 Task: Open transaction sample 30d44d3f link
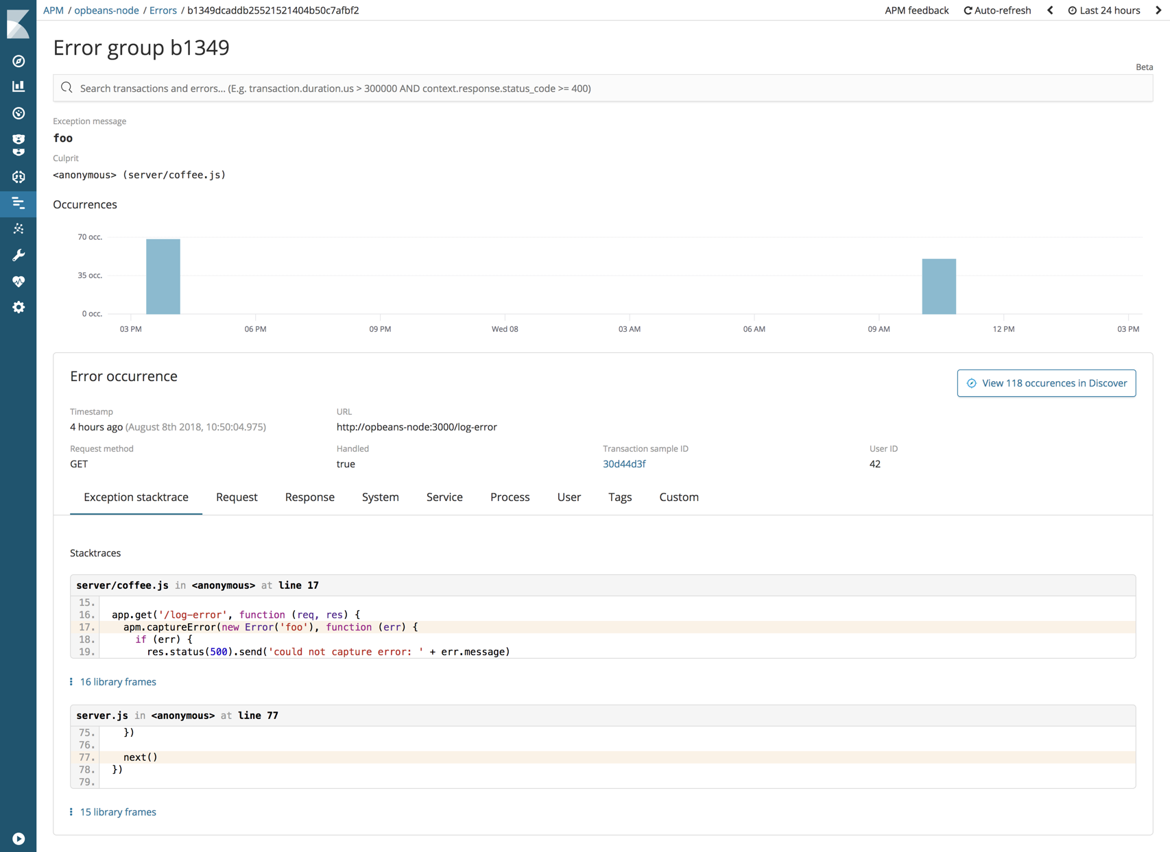click(x=624, y=464)
